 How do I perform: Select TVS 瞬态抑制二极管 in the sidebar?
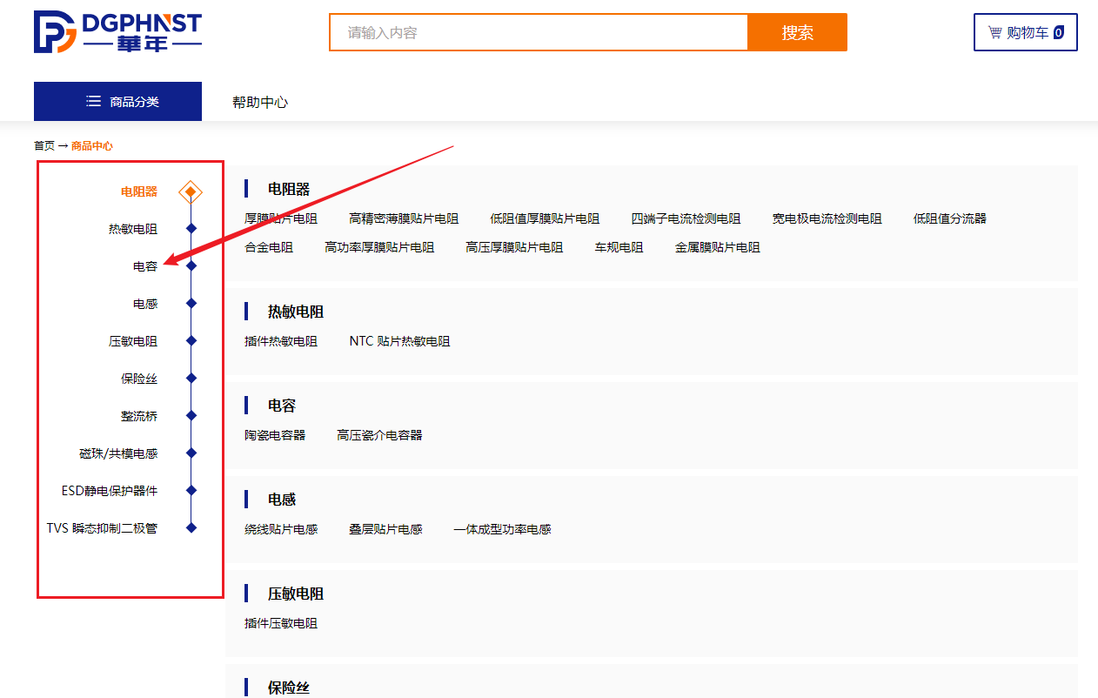click(102, 528)
